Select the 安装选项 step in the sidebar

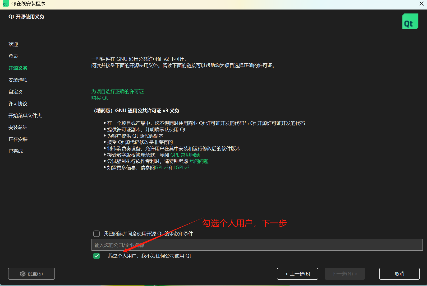click(x=18, y=80)
